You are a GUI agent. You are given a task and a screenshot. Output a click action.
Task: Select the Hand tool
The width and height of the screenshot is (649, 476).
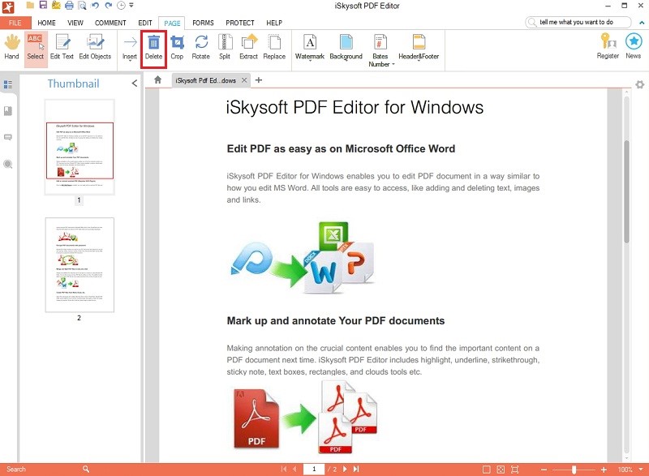(x=12, y=47)
